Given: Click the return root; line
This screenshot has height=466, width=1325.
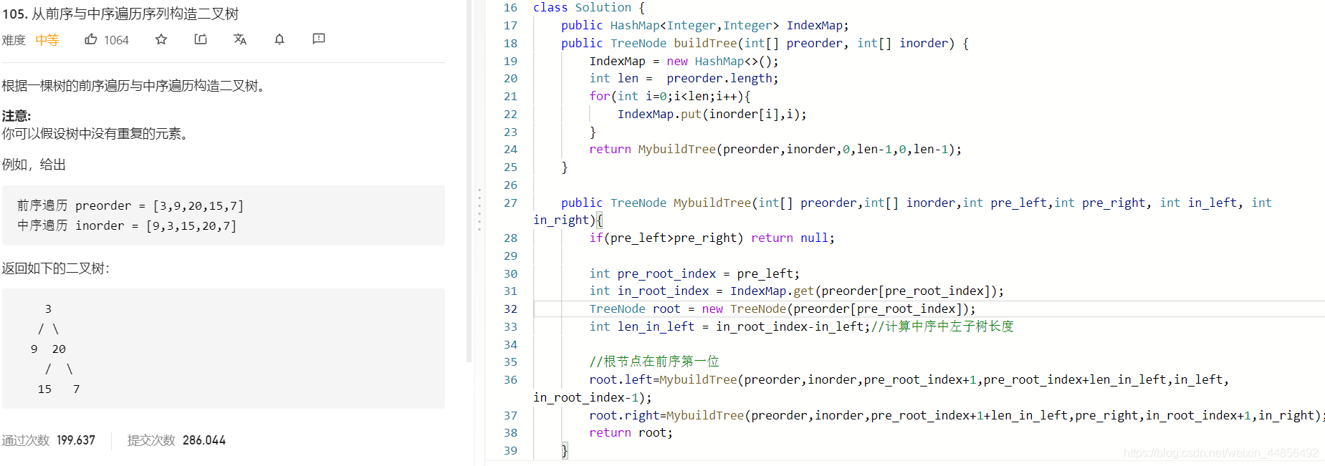Looking at the screenshot, I should pyautogui.click(x=631, y=432).
